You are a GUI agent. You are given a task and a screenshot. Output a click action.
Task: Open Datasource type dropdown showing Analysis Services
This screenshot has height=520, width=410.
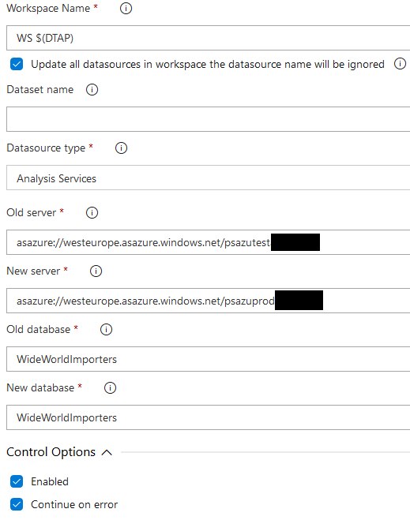[x=208, y=178]
